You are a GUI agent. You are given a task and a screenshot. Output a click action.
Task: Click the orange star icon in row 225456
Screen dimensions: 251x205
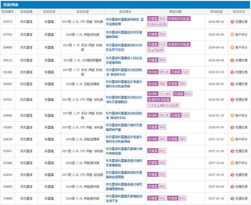coord(232,163)
